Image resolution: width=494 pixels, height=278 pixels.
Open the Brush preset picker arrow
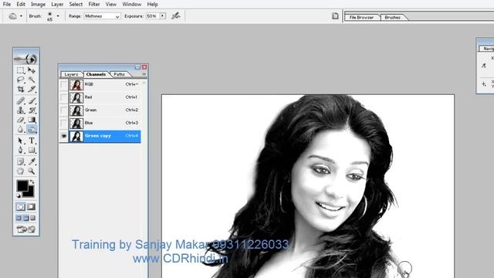tap(58, 15)
